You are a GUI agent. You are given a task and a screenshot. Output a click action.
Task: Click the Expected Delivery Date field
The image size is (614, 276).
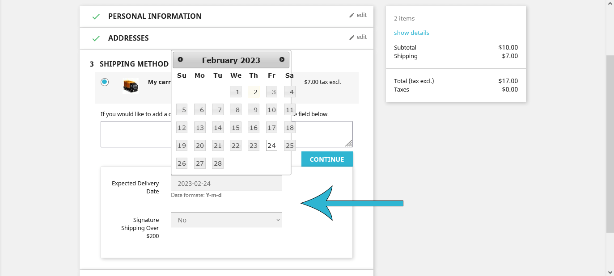click(x=226, y=183)
